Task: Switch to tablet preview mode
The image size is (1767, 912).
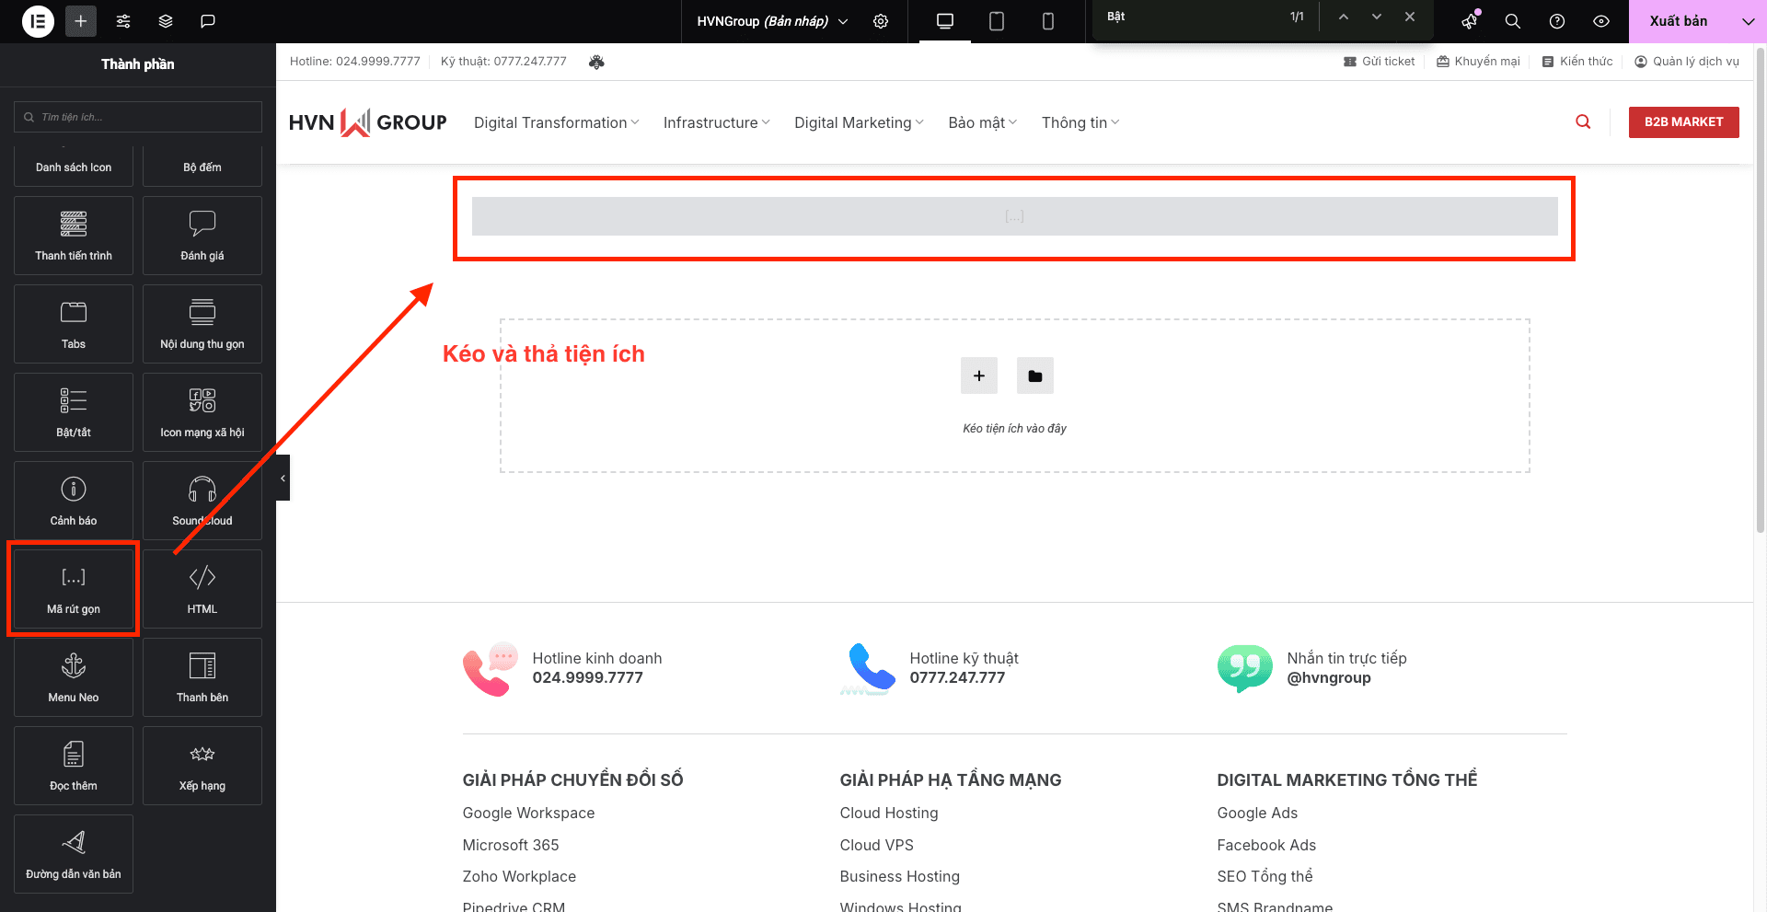Action: [x=996, y=20]
